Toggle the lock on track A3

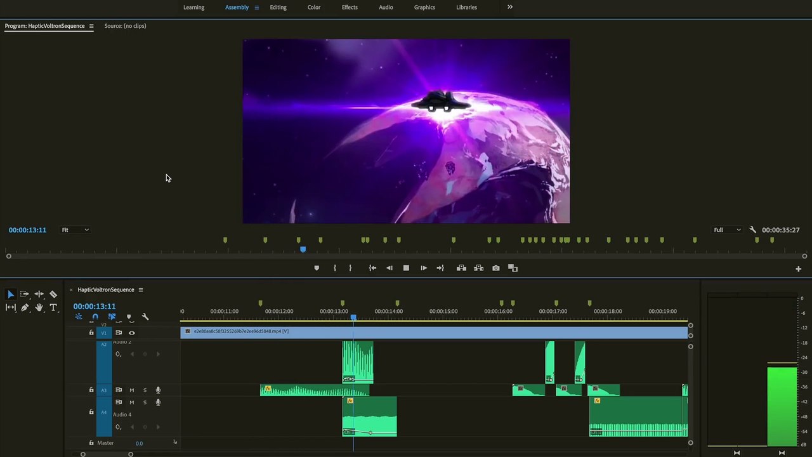pos(91,390)
